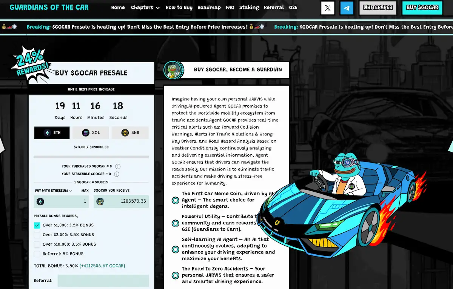Open the Whitepaper button
453x289 pixels.
click(378, 8)
